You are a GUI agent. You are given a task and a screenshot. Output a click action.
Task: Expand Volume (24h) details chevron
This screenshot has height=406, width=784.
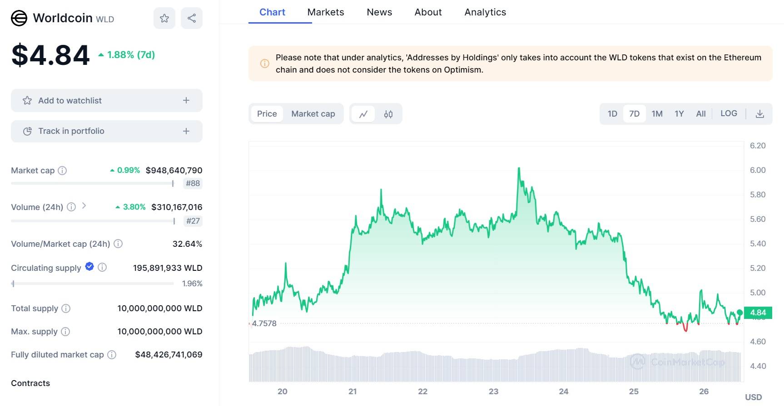pos(84,206)
